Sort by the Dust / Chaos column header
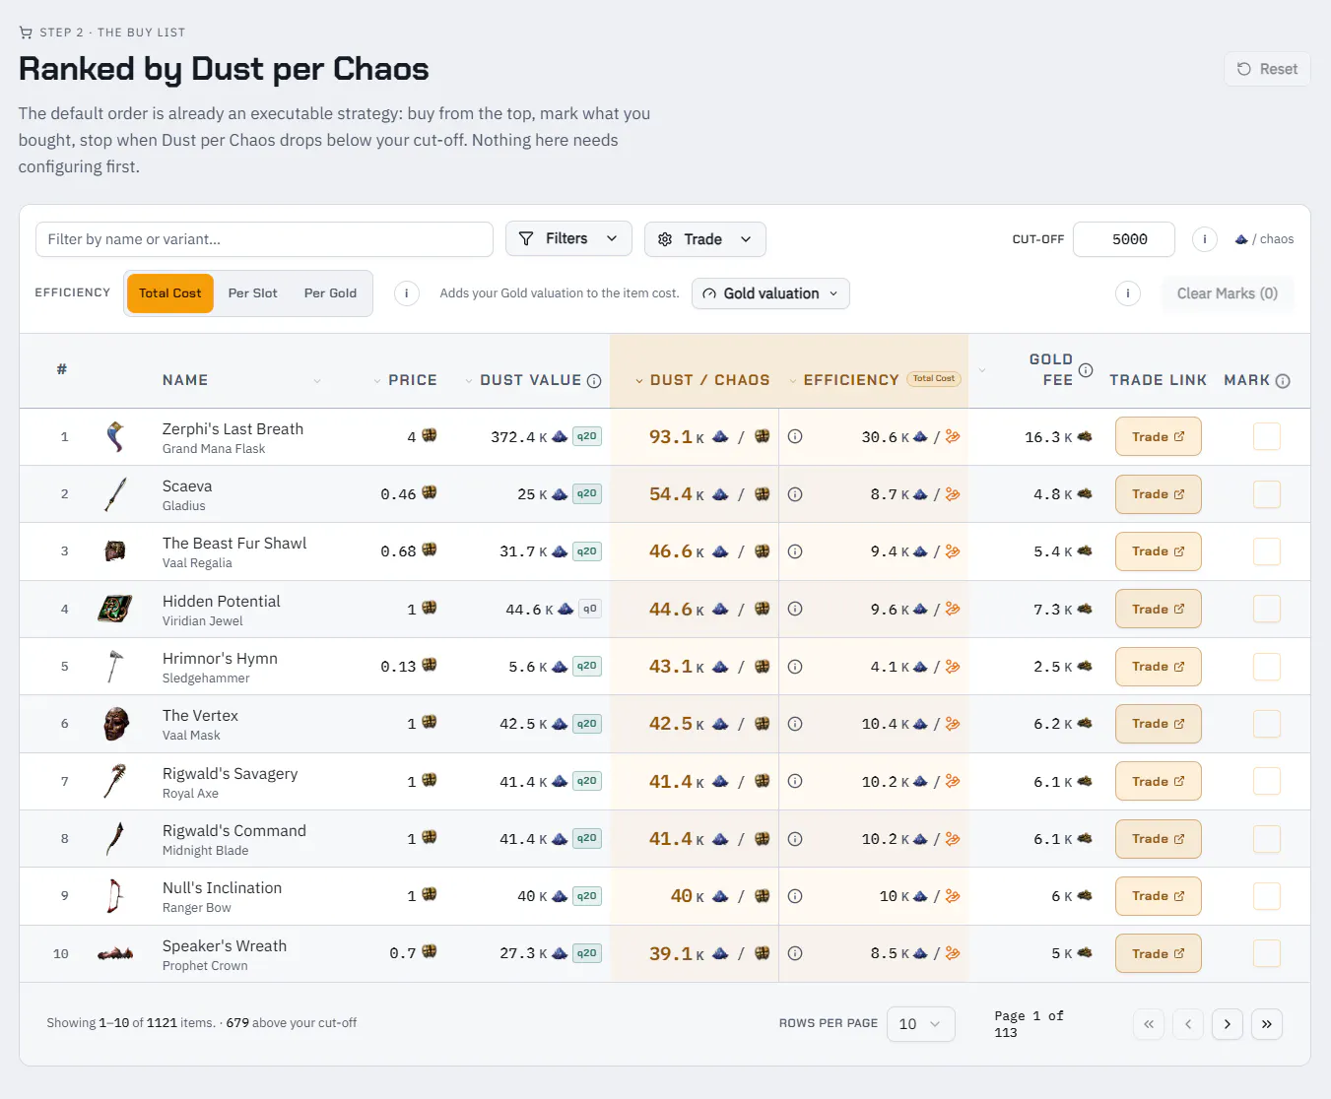Image resolution: width=1331 pixels, height=1099 pixels. point(702,380)
